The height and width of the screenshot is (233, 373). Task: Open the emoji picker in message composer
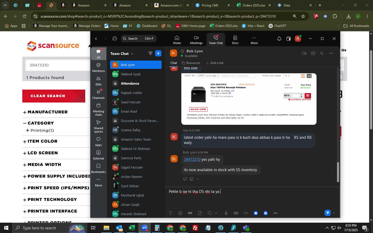point(180,213)
